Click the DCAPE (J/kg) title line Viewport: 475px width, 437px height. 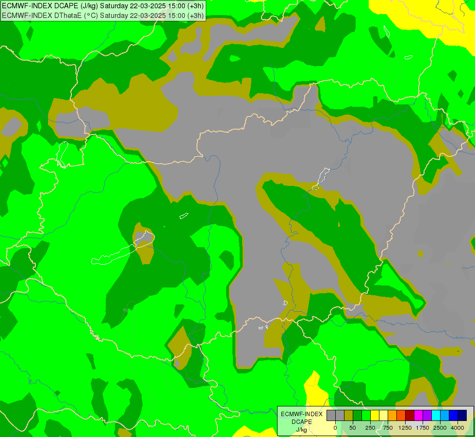tap(103, 6)
